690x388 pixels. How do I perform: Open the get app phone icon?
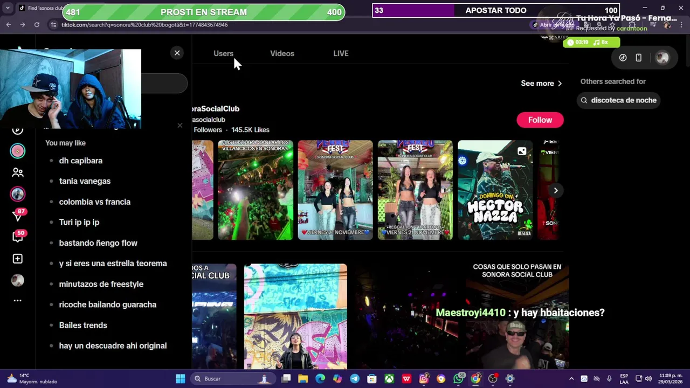click(x=638, y=58)
